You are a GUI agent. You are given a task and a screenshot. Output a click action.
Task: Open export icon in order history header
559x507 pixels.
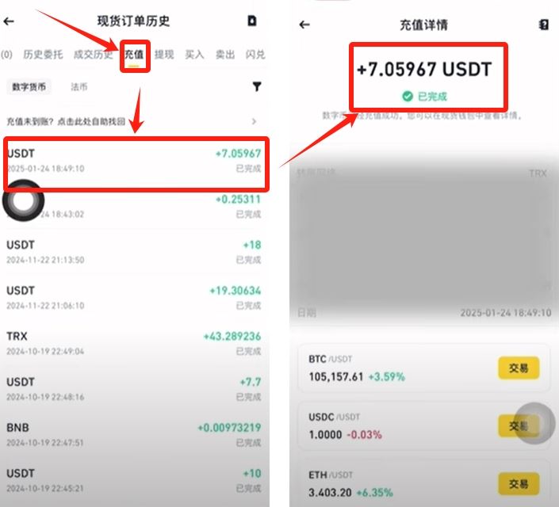pyautogui.click(x=252, y=21)
